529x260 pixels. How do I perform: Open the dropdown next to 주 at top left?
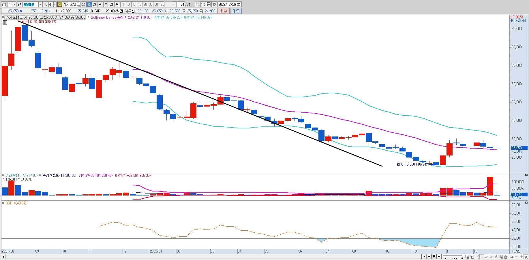pos(14,4)
